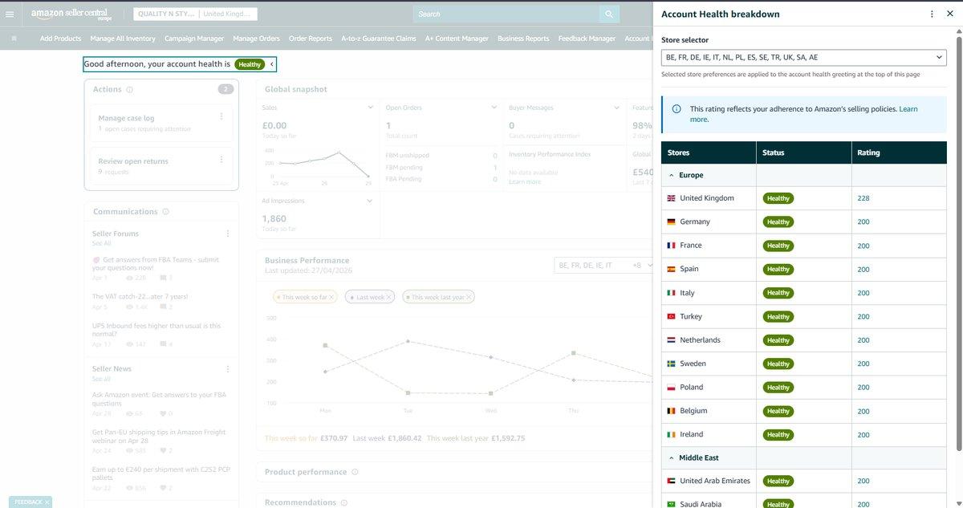Collapse the Europe stores group
The width and height of the screenshot is (963, 508).
[672, 175]
